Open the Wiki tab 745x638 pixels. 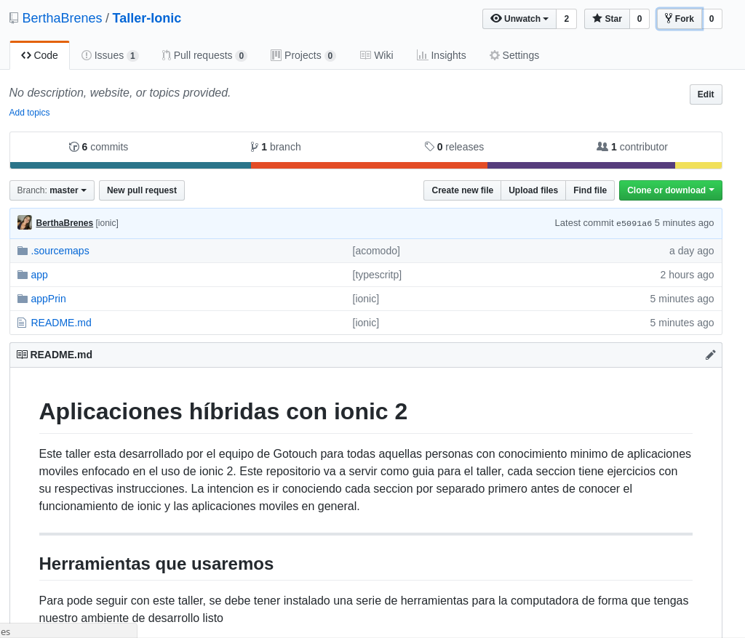(x=376, y=55)
